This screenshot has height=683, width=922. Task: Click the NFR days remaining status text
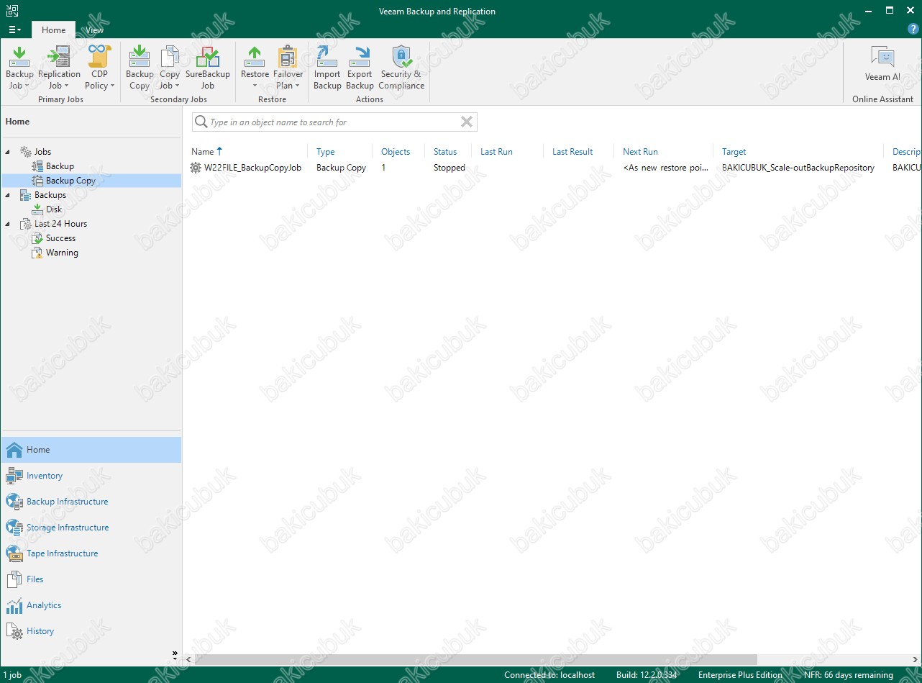(849, 675)
